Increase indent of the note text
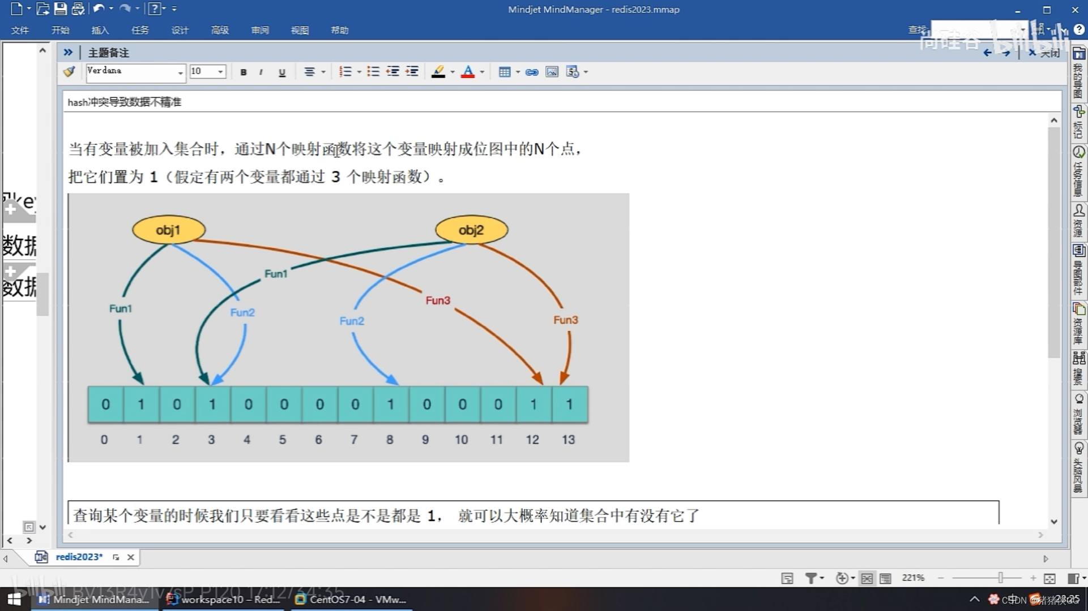Screen dimensions: 1088x611 click(x=412, y=72)
